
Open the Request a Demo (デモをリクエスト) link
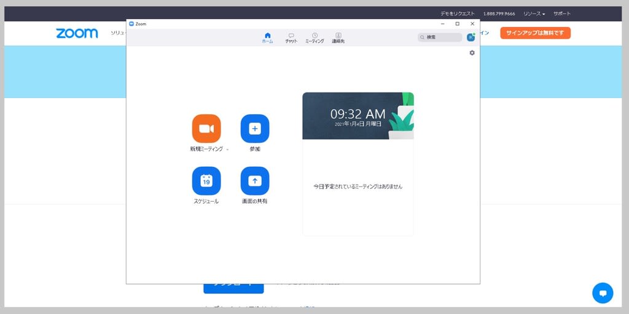tap(457, 13)
